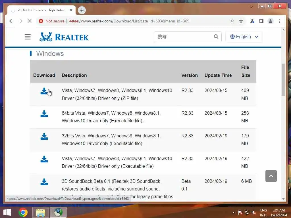The height and width of the screenshot is (218, 291).
Task: Share this page icon
Action: (x=232, y=21)
